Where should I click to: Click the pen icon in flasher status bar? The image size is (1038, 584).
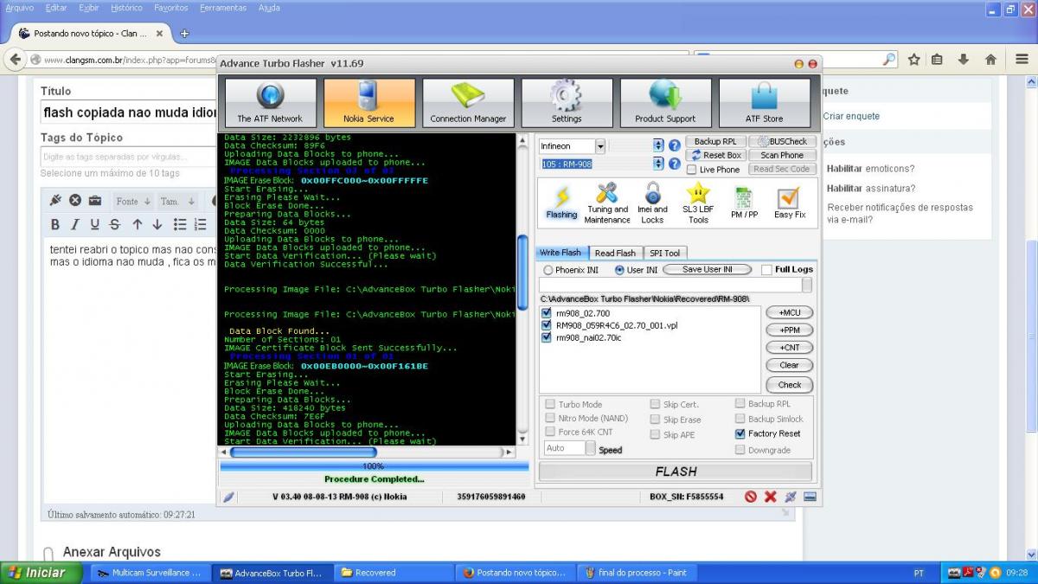point(228,497)
